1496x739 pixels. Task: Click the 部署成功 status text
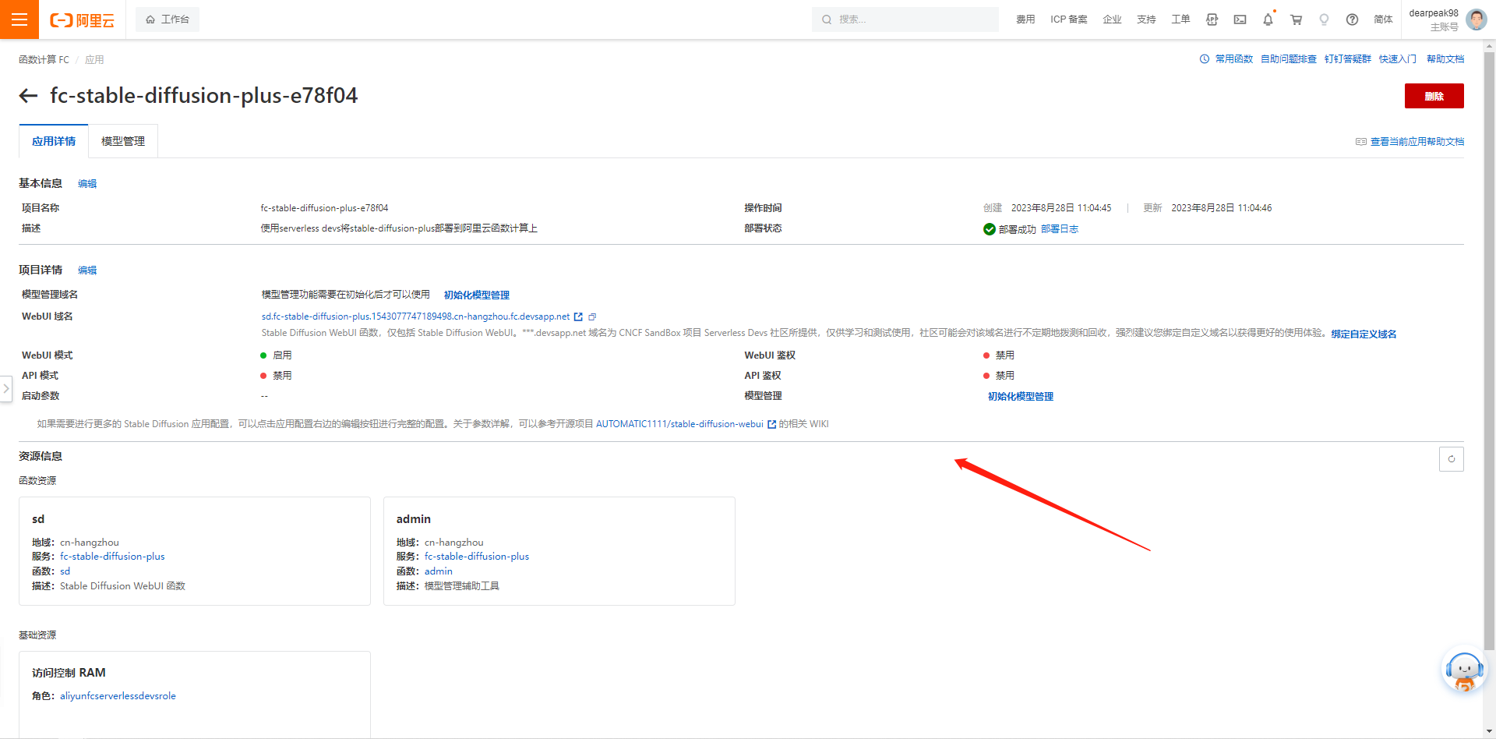coord(1017,229)
